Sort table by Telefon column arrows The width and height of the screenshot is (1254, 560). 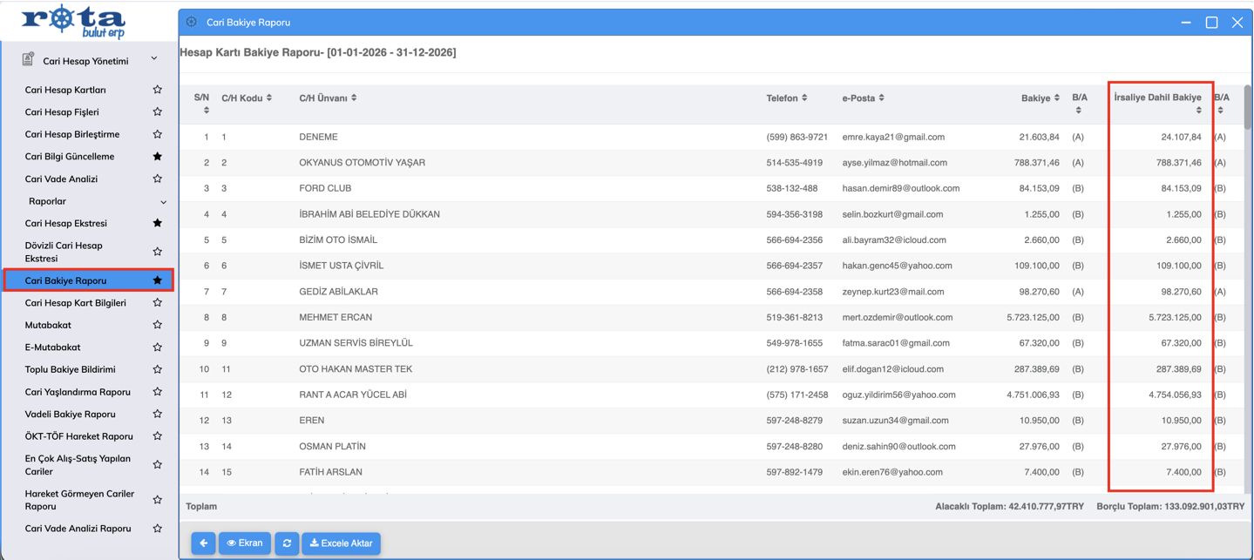coord(803,98)
